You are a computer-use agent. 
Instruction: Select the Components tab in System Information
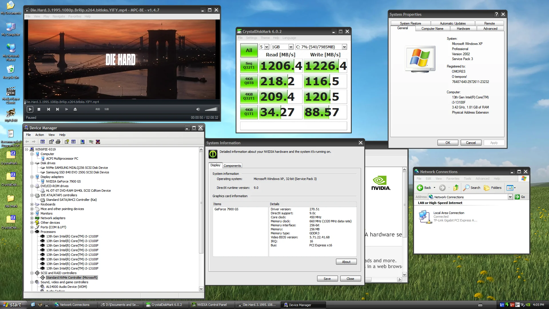coord(232,165)
